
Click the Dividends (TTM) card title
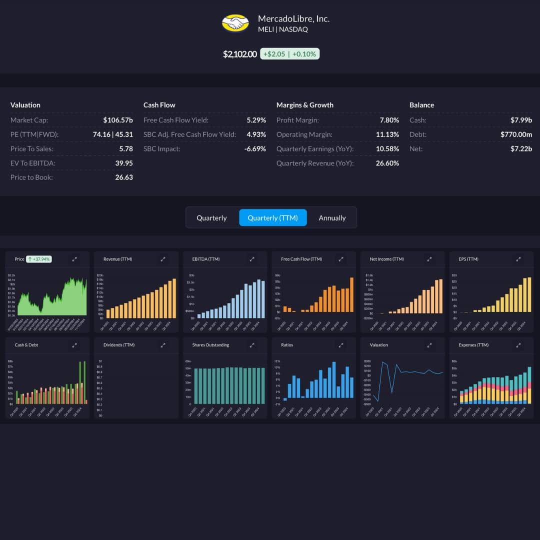click(119, 345)
